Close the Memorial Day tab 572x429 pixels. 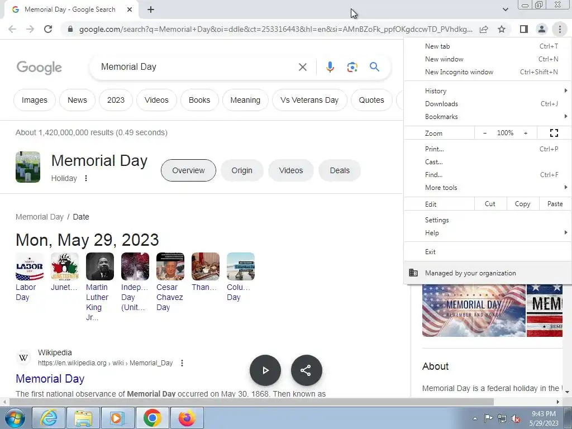[x=130, y=10]
